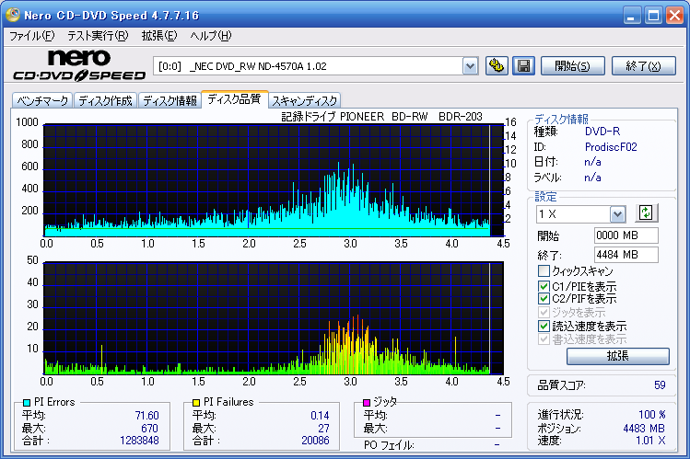This screenshot has width=690, height=459.
Task: Toggle 読込速度を表示 checkbox
Action: pos(544,326)
